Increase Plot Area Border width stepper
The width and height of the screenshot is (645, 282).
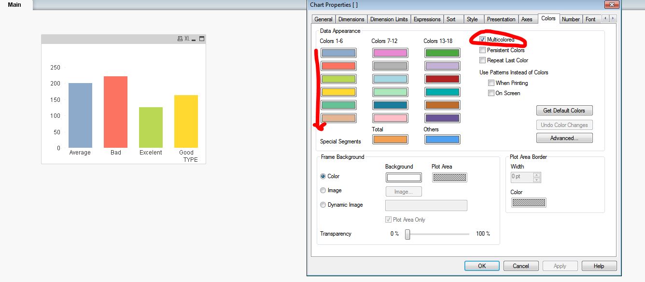pos(536,175)
